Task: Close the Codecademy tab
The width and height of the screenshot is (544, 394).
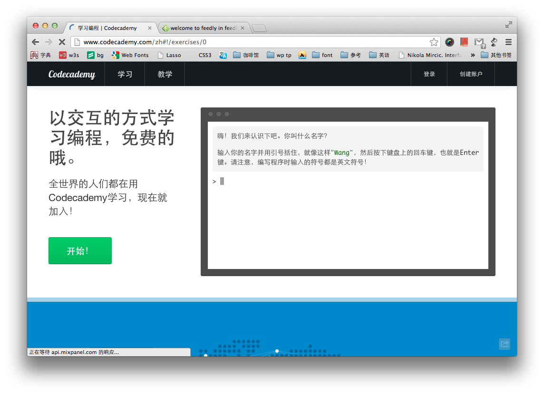Action: (149, 28)
